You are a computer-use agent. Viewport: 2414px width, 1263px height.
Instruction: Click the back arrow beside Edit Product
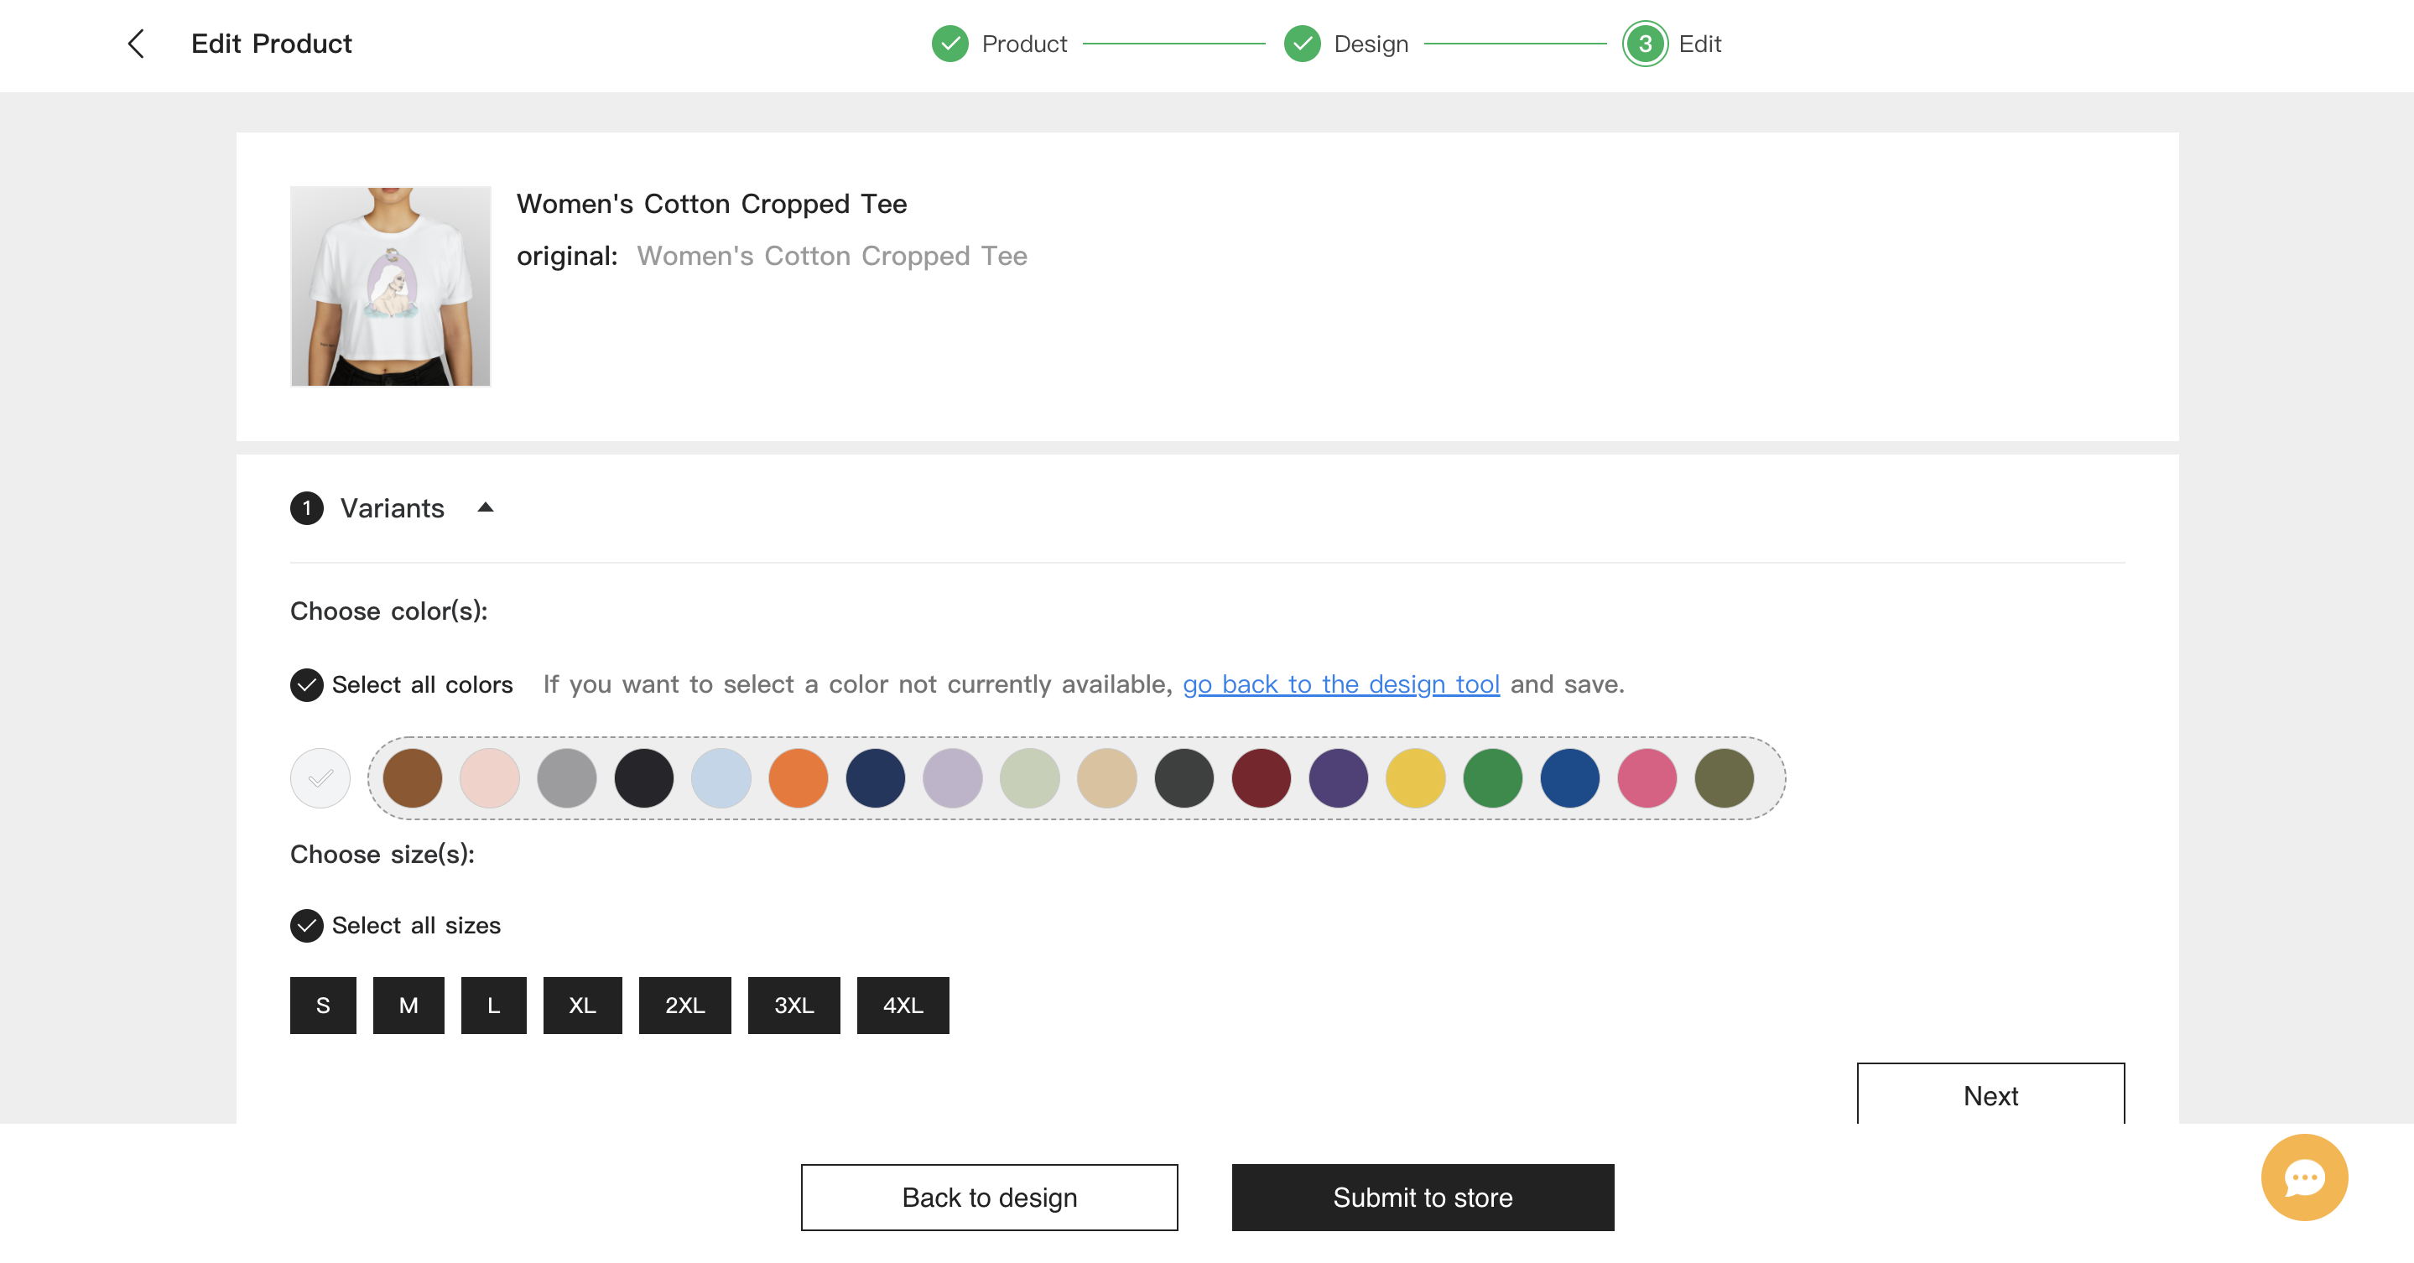[136, 43]
